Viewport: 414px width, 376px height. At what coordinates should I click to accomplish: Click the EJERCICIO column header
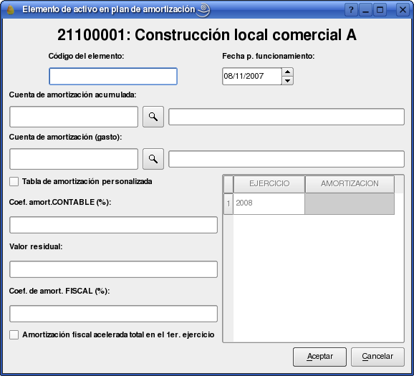tap(269, 184)
